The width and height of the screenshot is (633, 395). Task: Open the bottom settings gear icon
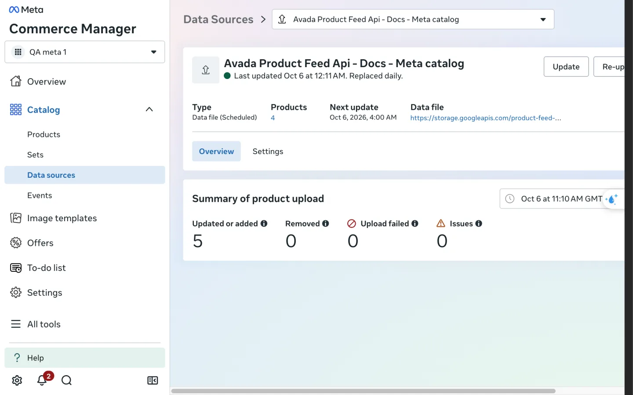coord(17,381)
